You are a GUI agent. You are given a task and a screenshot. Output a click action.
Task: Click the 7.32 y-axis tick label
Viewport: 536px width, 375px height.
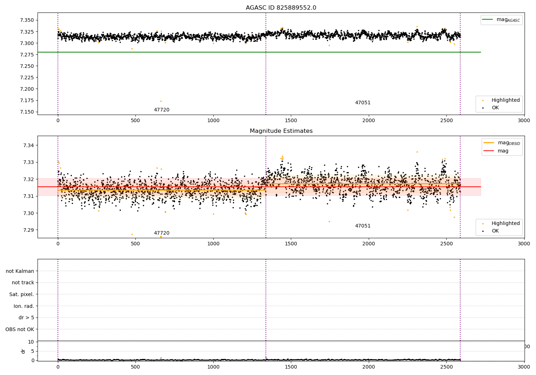pos(29,179)
